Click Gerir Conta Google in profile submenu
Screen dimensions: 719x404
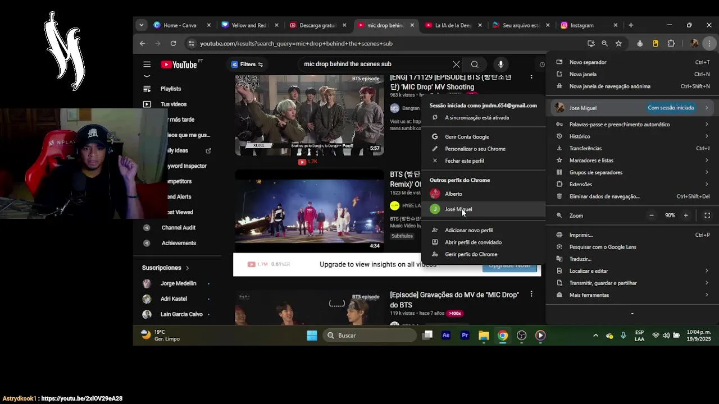[x=484, y=137]
